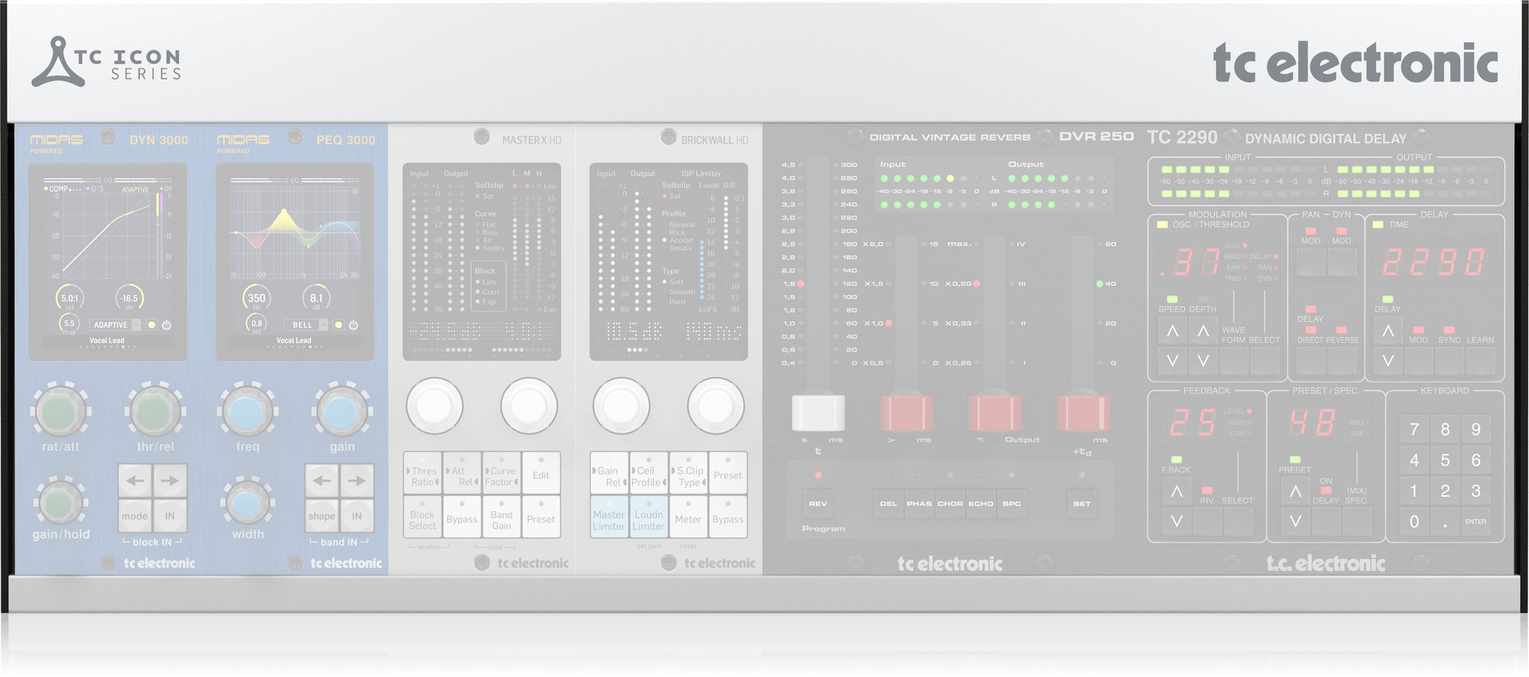Click the LEARN button on TC 2290
This screenshot has height=677, width=1529.
(1480, 361)
